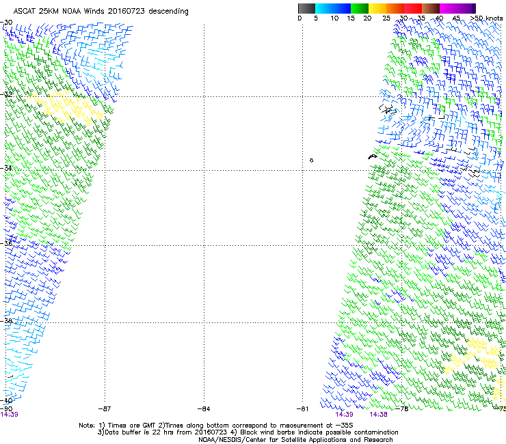Click the '>50 knots' legend label
506x444 pixels.
point(486,18)
